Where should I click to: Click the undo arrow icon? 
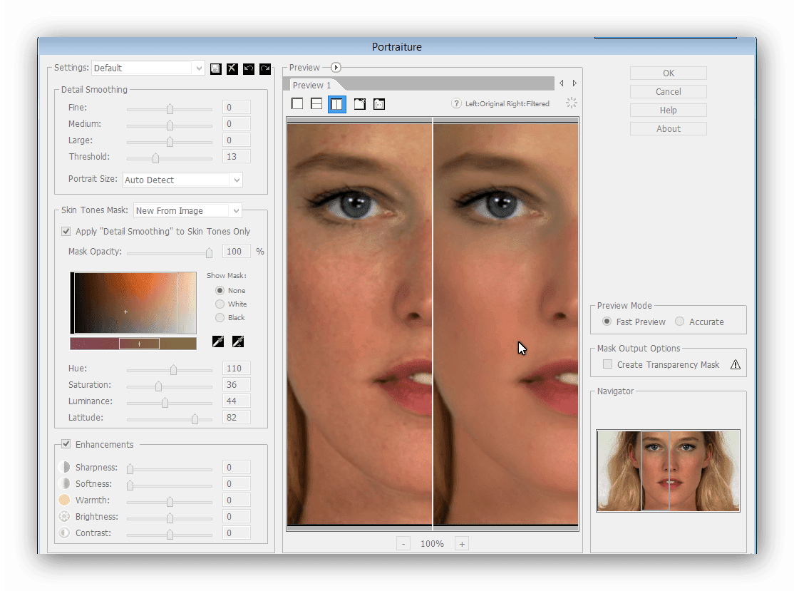point(249,68)
